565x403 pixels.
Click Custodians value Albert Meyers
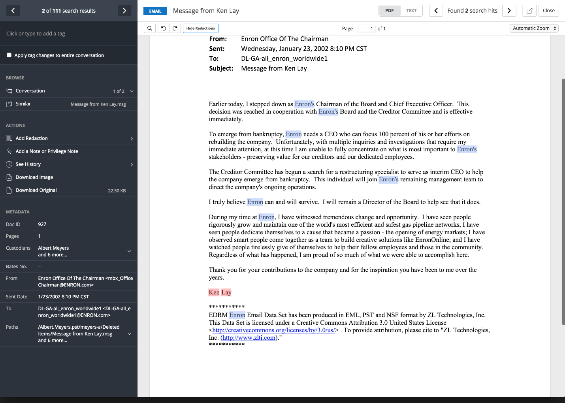point(53,248)
